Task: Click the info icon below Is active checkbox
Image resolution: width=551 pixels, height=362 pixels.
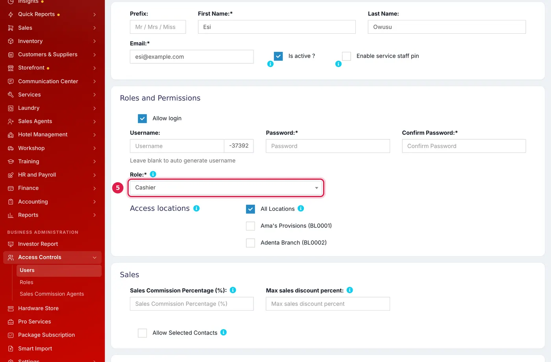Action: 270,64
